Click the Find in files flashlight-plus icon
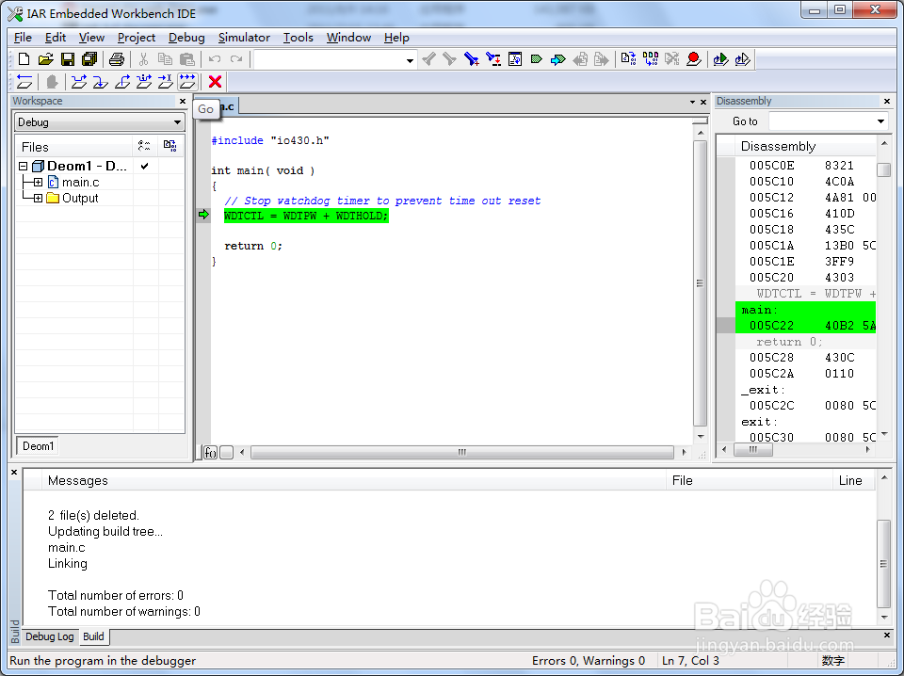Viewport: 904px width, 676px height. point(472,58)
